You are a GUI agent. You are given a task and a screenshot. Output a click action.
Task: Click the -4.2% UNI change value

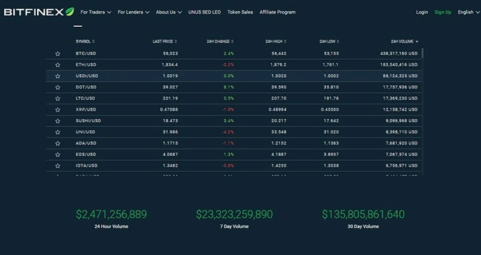pos(228,132)
